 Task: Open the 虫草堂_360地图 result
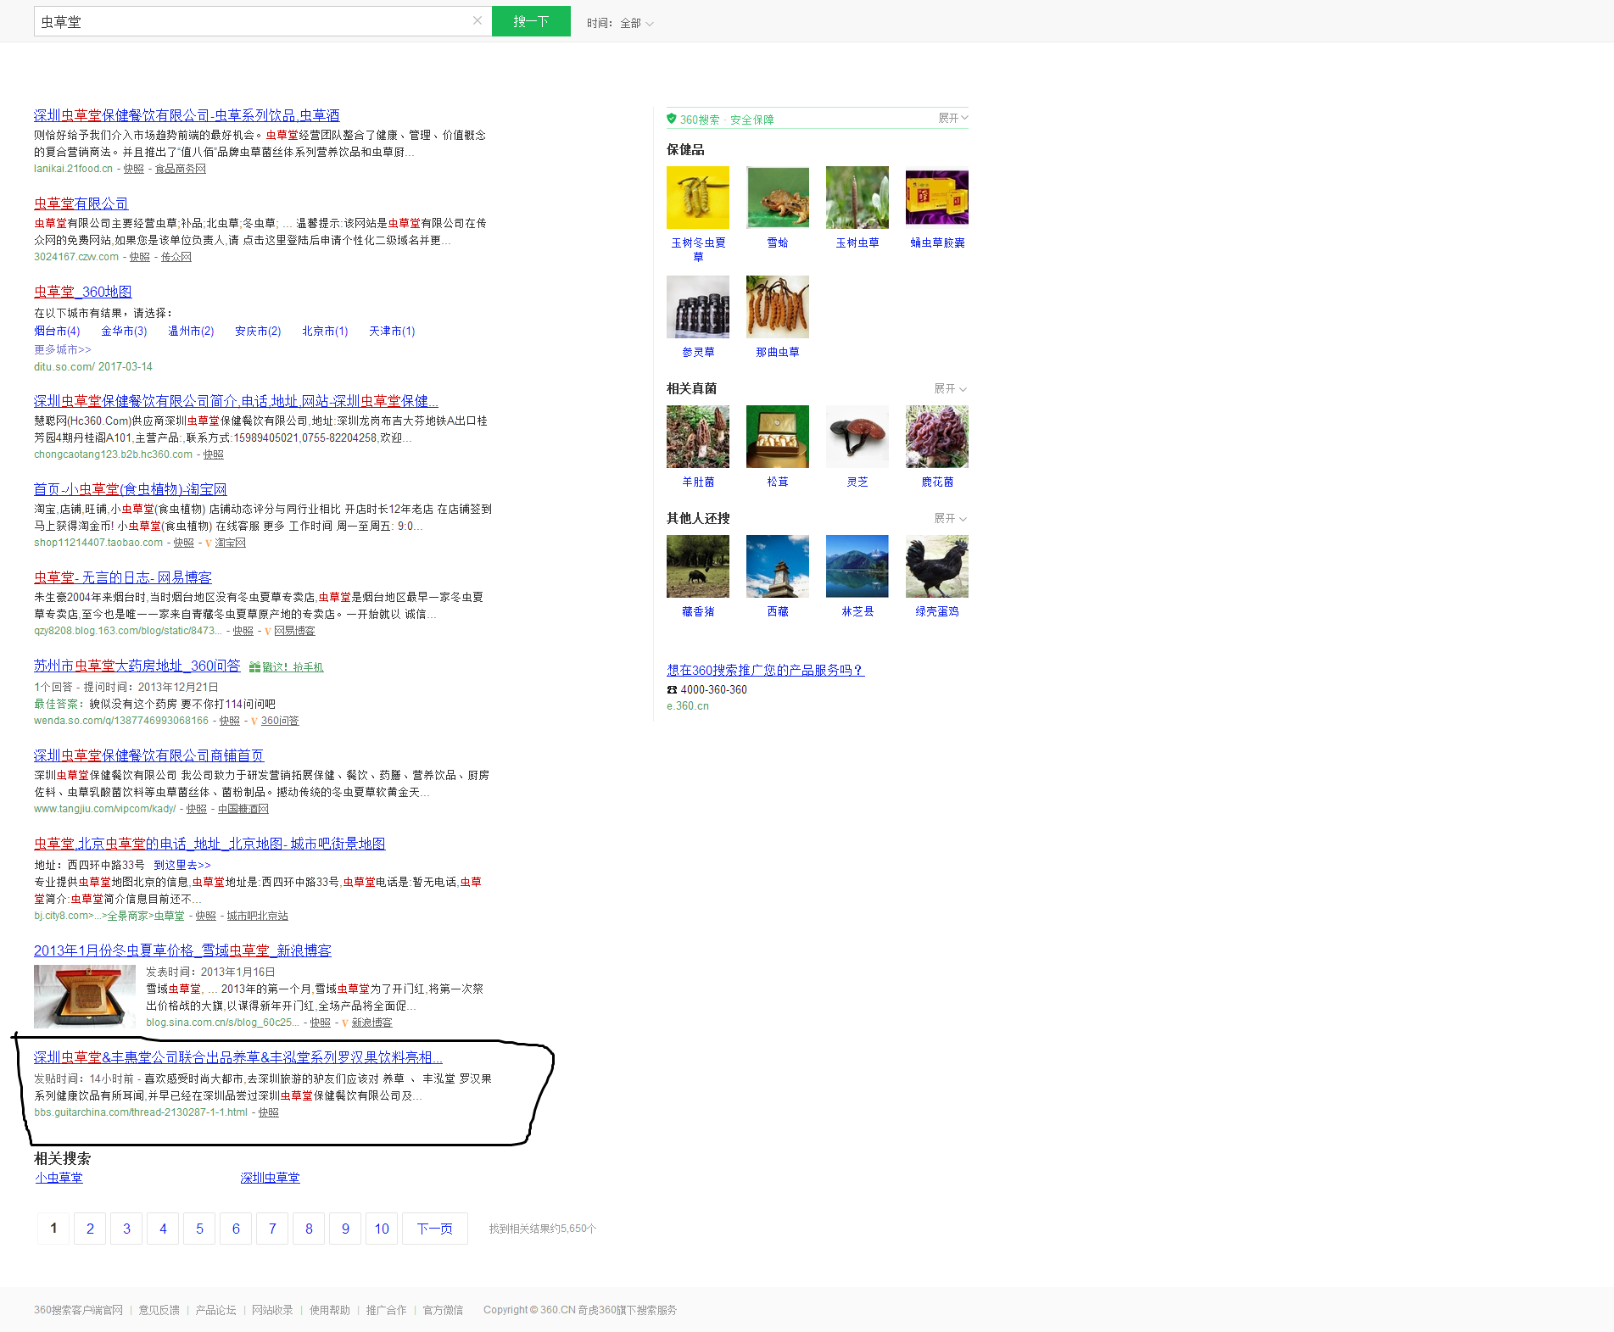(83, 292)
